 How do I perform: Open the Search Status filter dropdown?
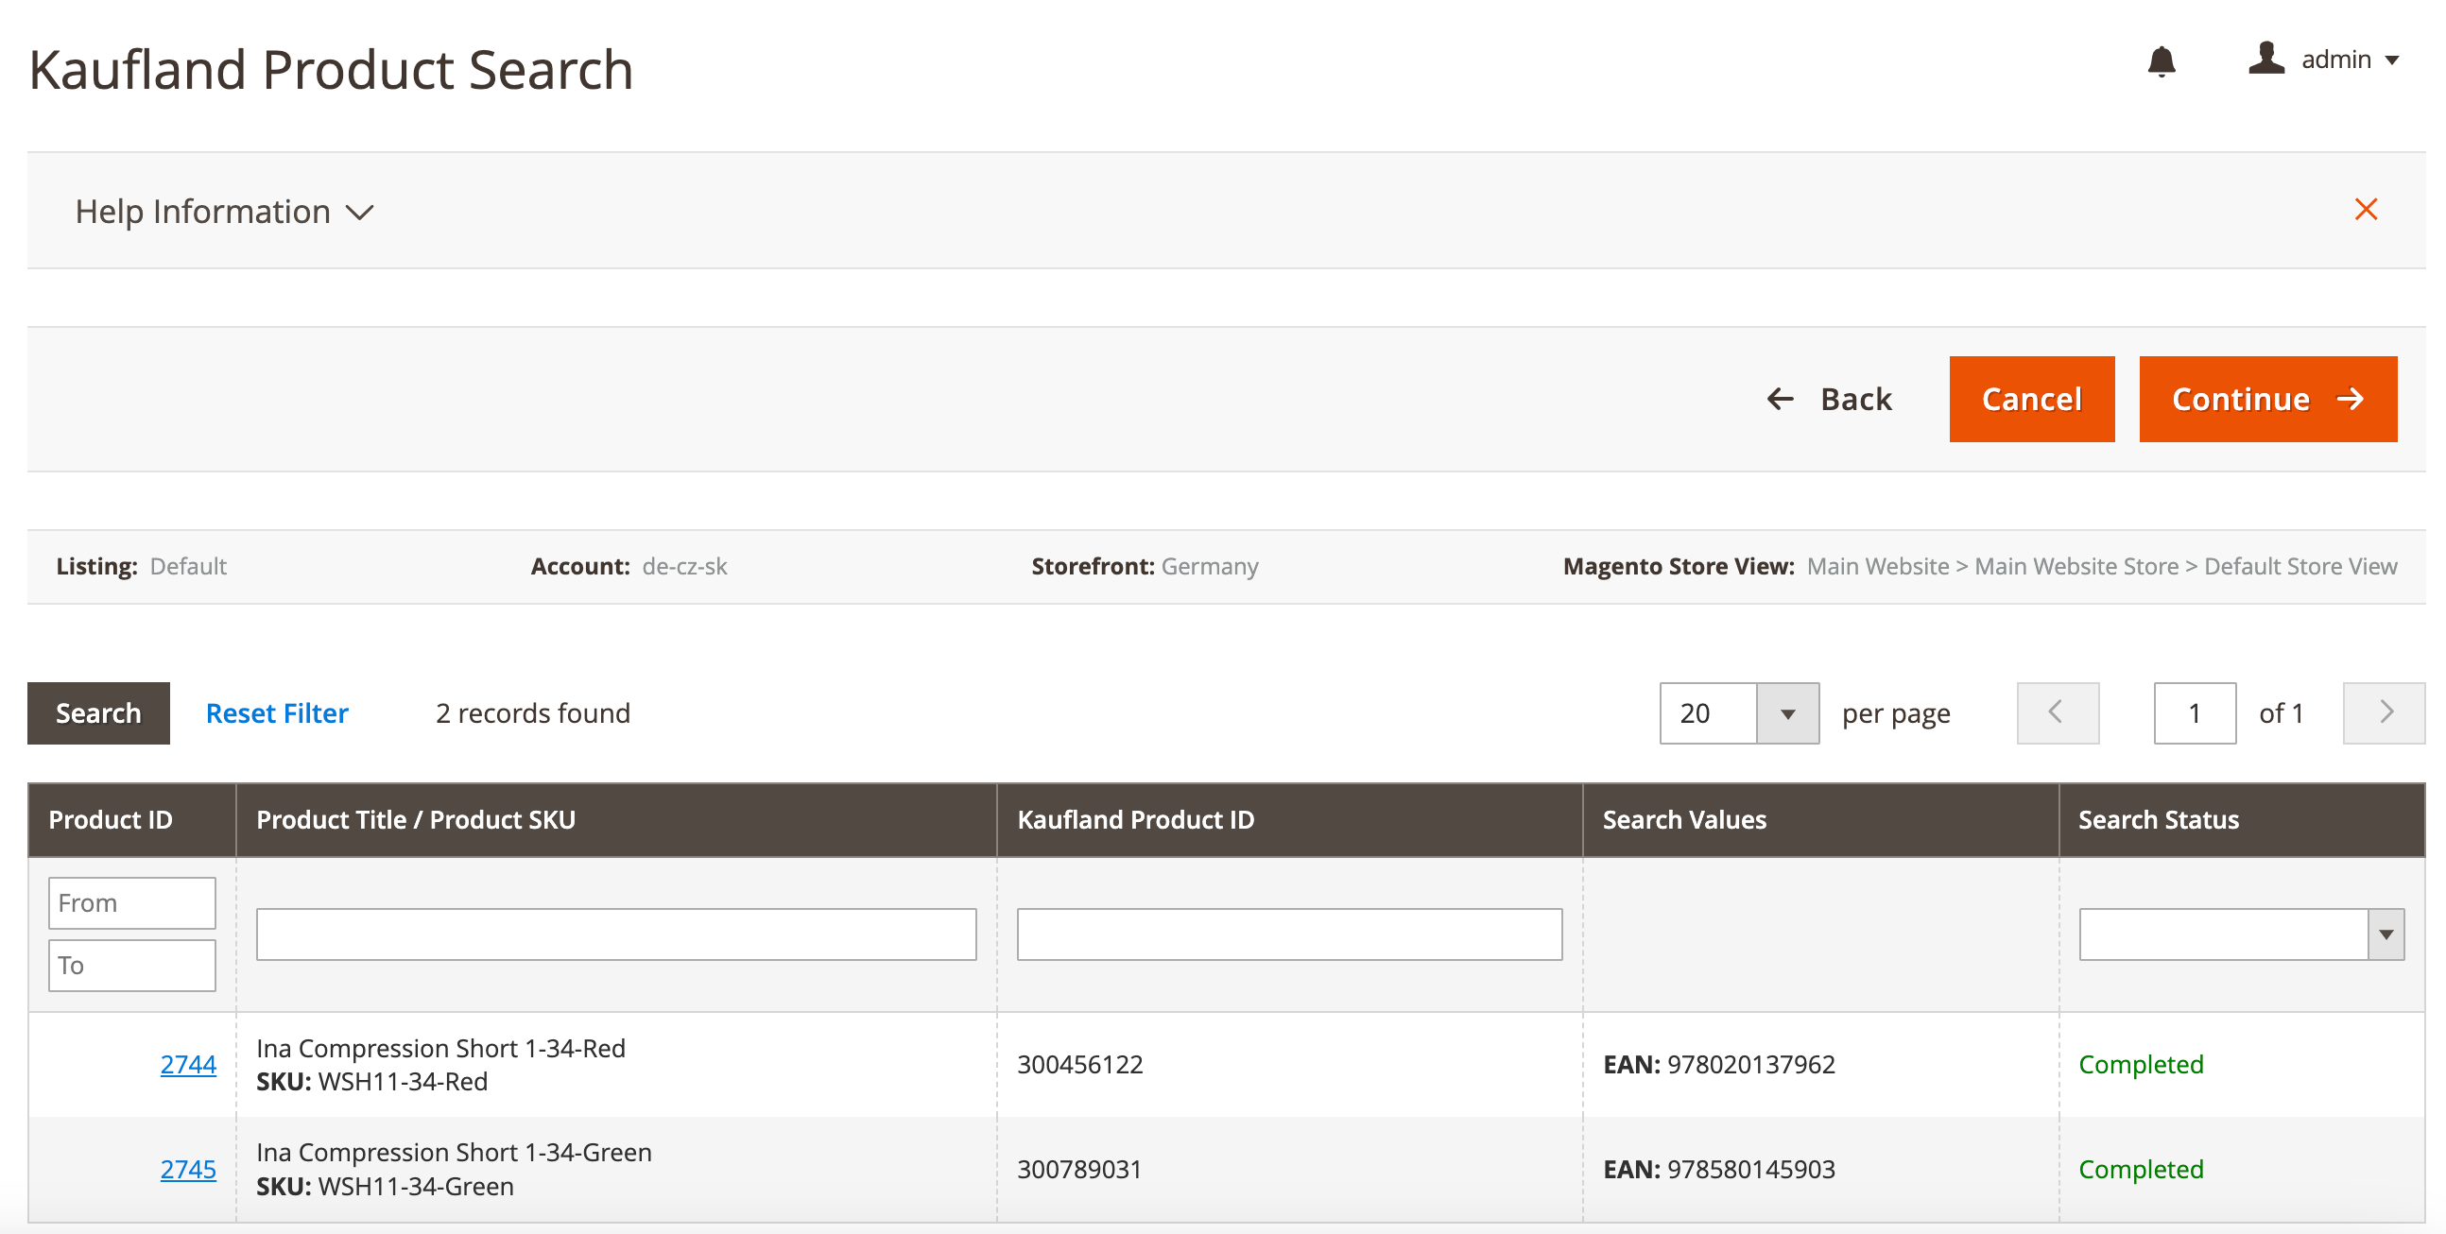pos(2240,934)
